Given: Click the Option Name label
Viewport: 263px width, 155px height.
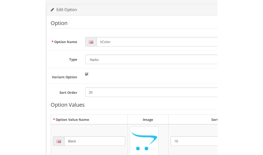Looking at the screenshot, I should [x=66, y=42].
